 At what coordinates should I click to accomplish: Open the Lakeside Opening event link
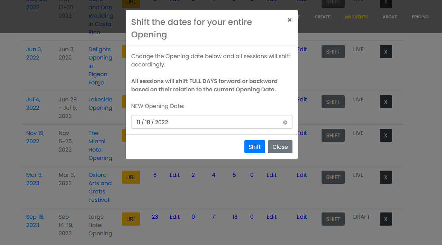click(100, 103)
